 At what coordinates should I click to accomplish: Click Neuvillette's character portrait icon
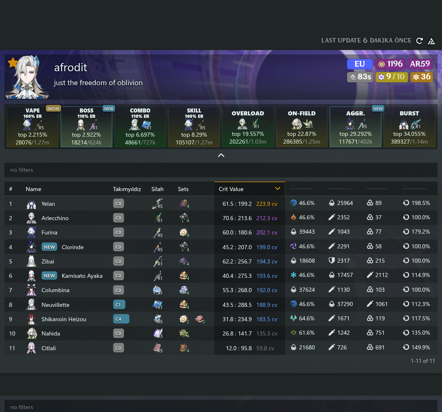click(x=31, y=305)
